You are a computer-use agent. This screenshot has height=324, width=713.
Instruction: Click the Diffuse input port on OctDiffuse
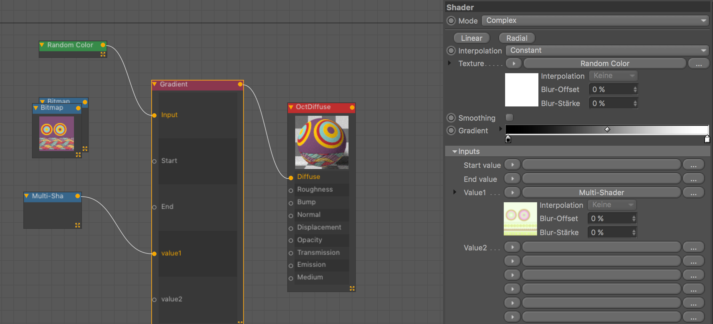tap(291, 178)
